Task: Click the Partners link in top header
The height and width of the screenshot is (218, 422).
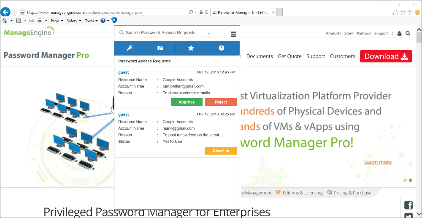Action: 364,33
